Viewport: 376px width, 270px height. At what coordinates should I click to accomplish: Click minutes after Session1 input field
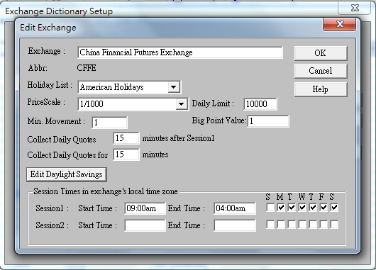[x=126, y=138]
